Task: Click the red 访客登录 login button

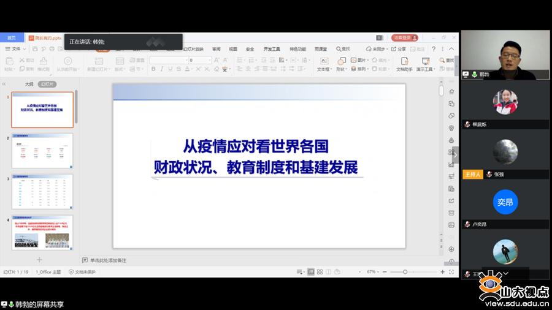Action: point(404,38)
